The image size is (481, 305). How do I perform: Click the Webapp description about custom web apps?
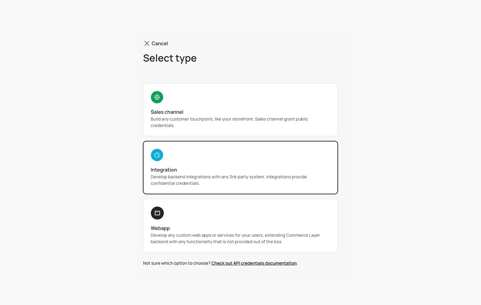(235, 235)
